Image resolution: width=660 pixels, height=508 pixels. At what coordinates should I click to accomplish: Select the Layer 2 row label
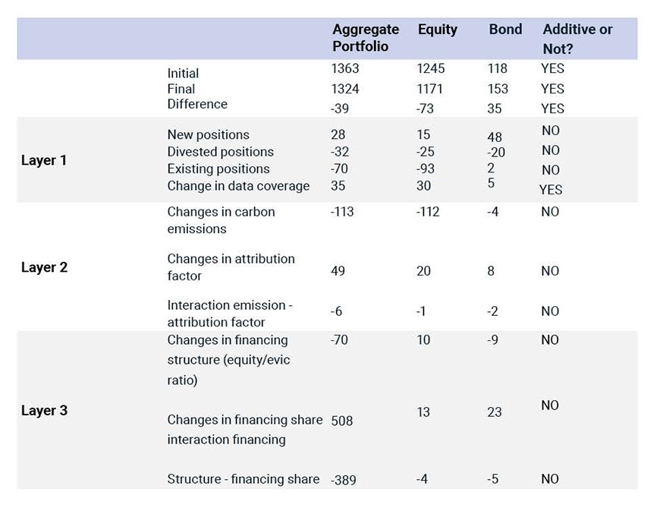(x=44, y=267)
